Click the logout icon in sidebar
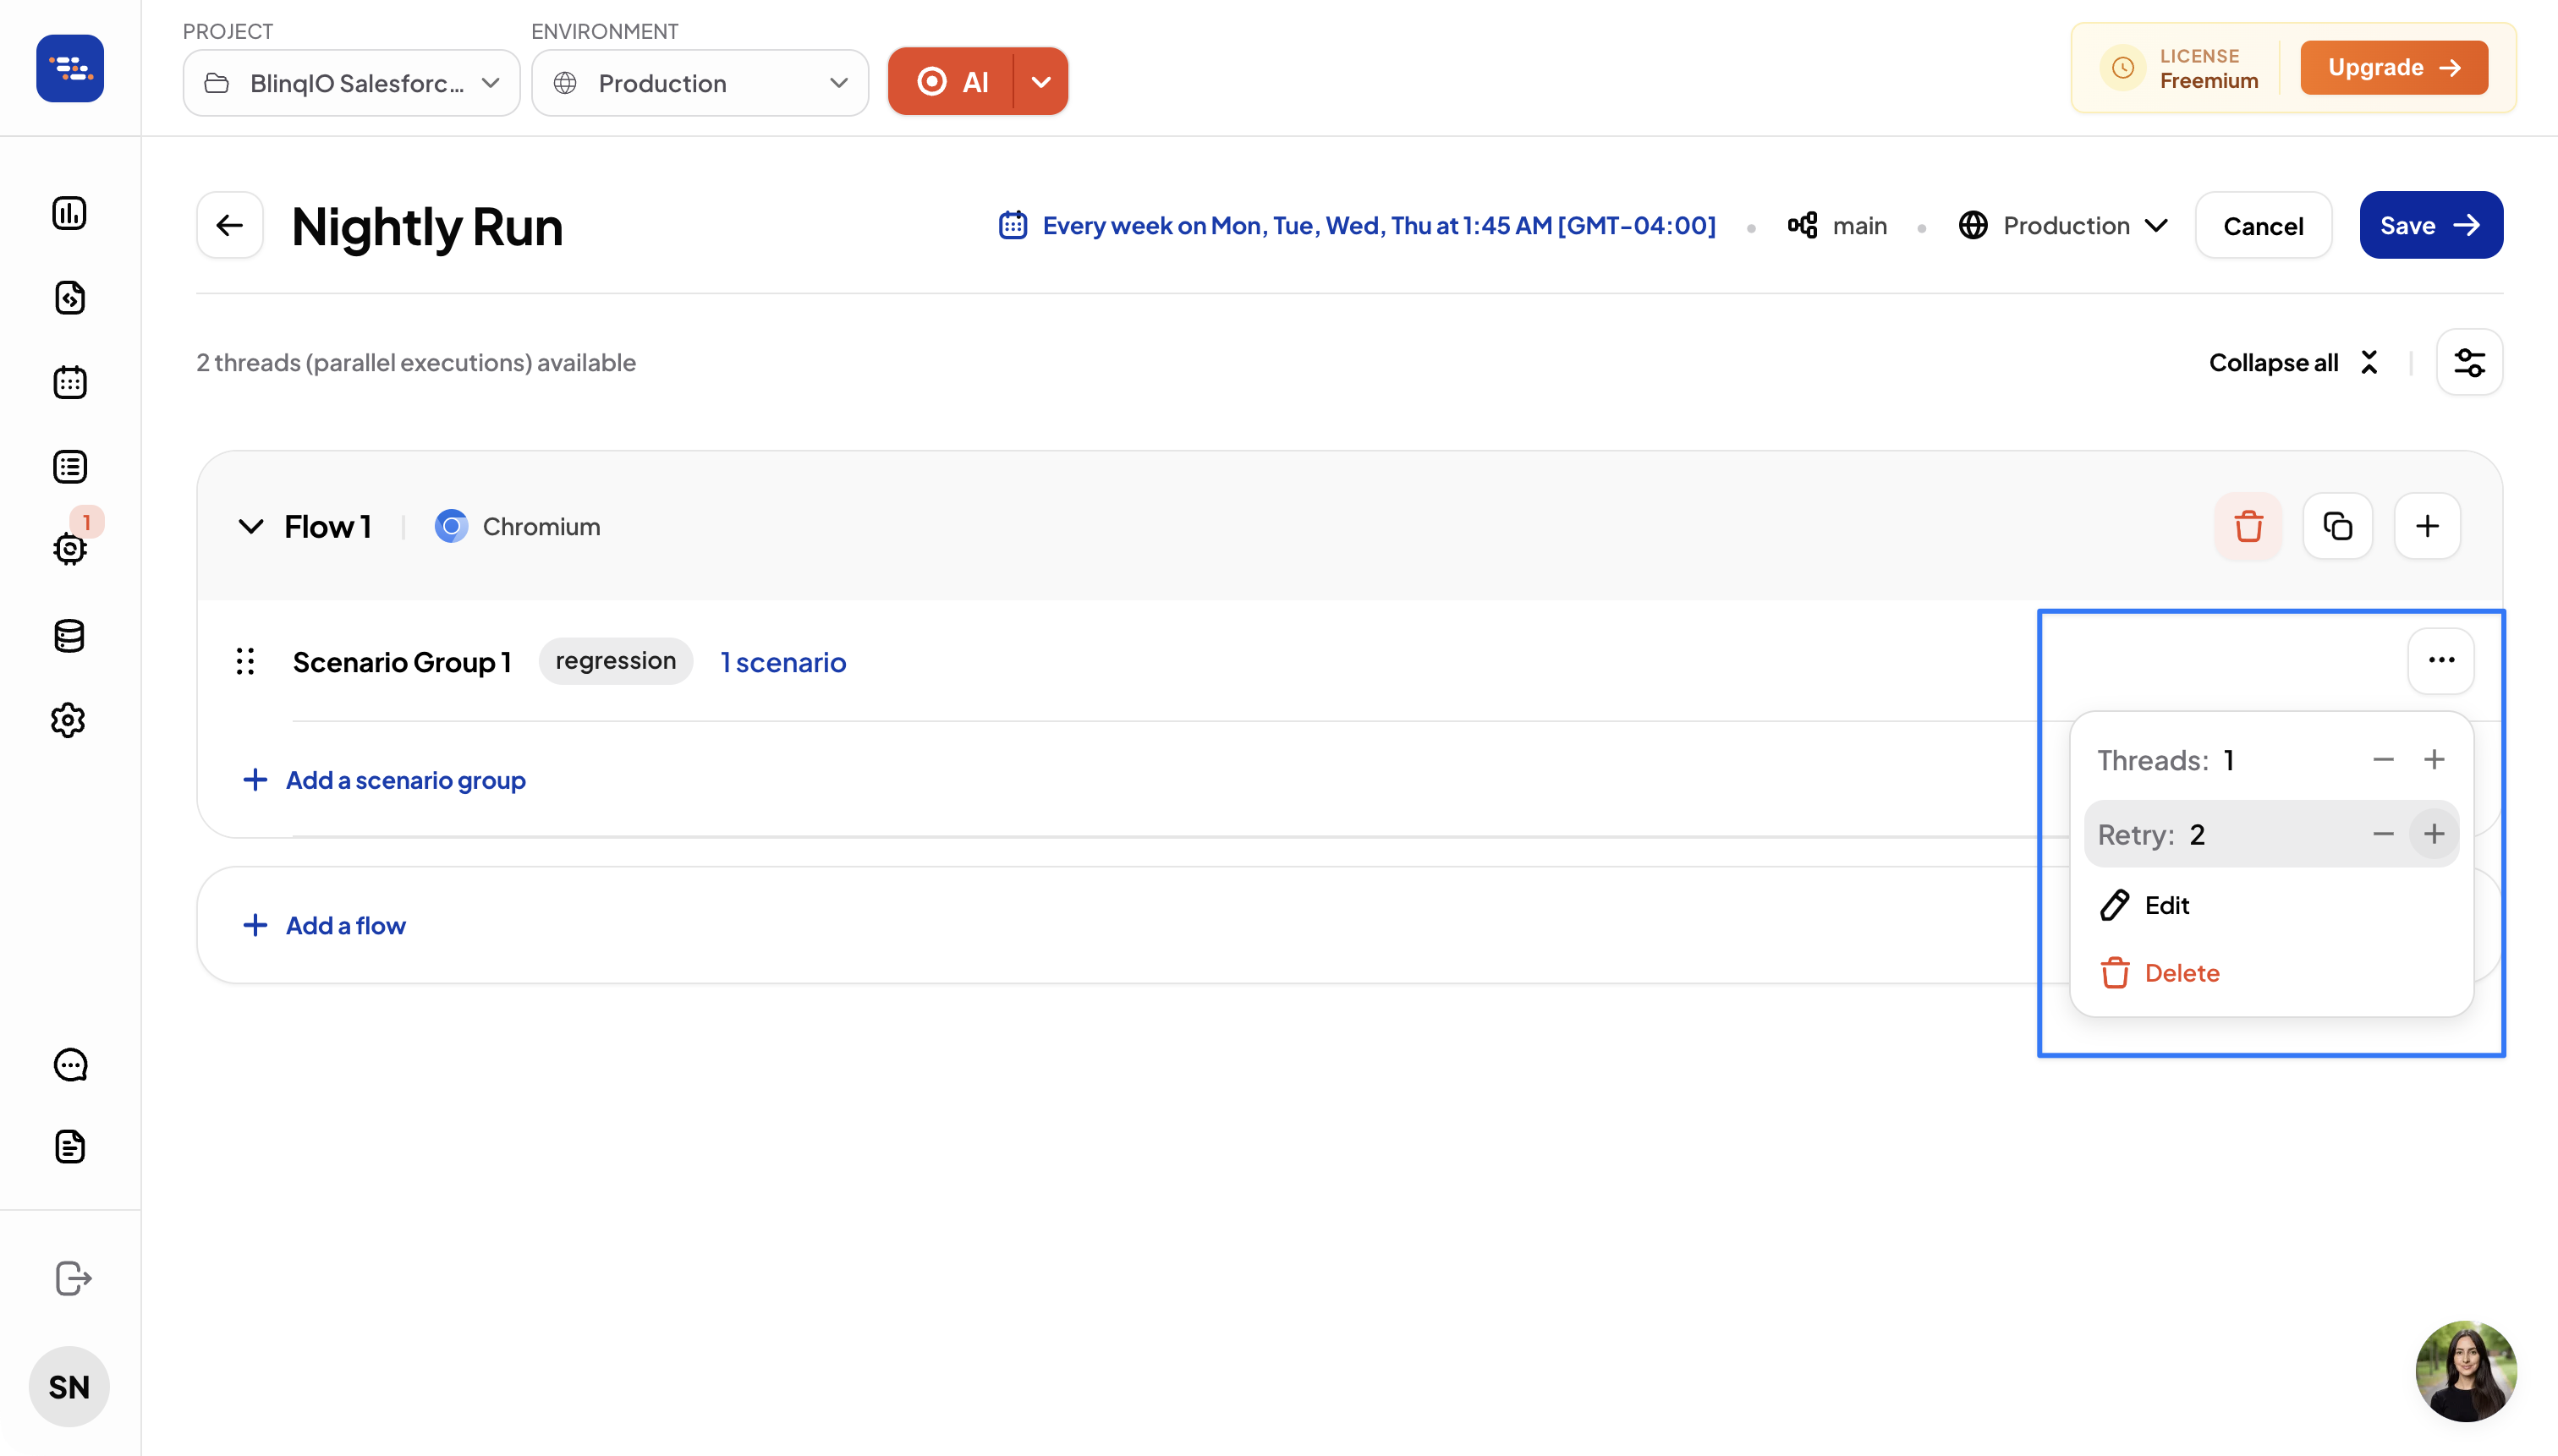 point(72,1278)
